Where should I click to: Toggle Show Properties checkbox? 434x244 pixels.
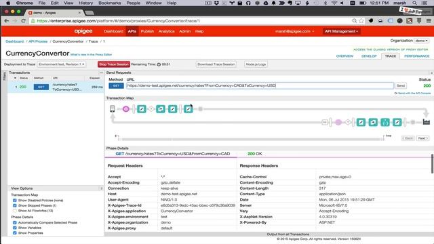coord(15,233)
